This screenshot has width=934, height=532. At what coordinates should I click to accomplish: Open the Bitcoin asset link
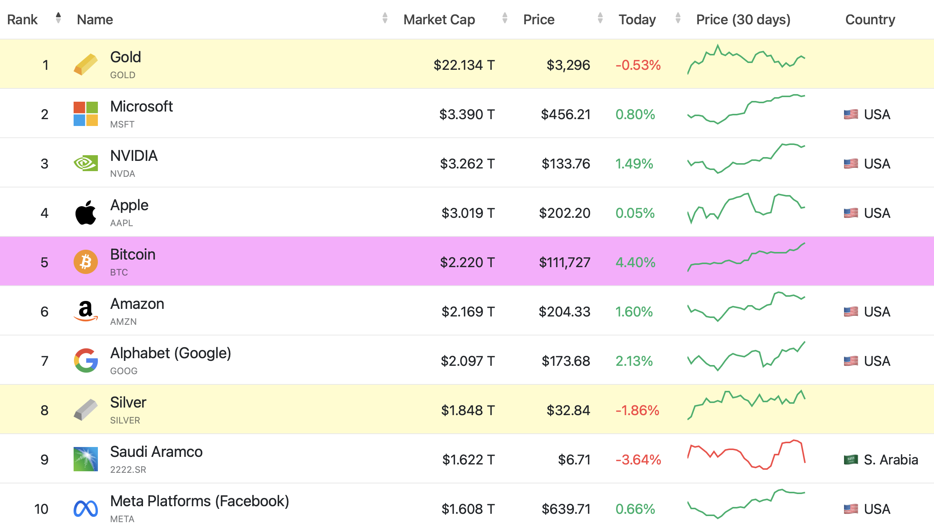(133, 254)
